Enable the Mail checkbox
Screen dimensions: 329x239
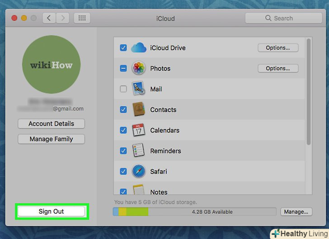tap(123, 89)
